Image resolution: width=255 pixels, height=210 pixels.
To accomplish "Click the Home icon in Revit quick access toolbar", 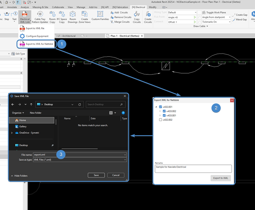I will pos(6,2).
